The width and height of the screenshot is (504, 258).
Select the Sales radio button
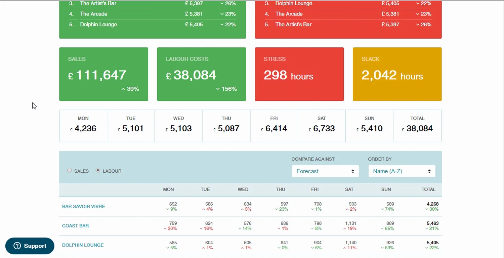[x=70, y=170]
